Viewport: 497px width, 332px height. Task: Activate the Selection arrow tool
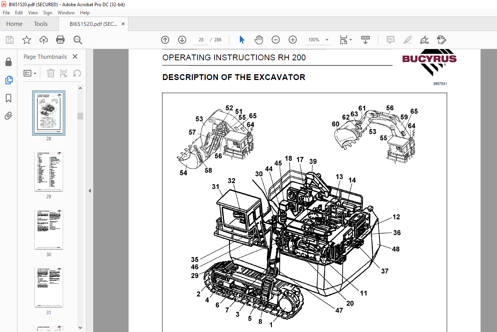tap(242, 40)
